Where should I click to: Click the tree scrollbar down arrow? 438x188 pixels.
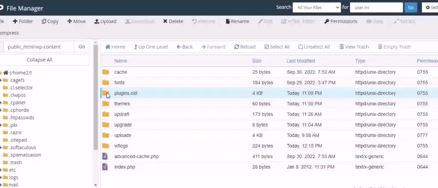tap(95, 185)
